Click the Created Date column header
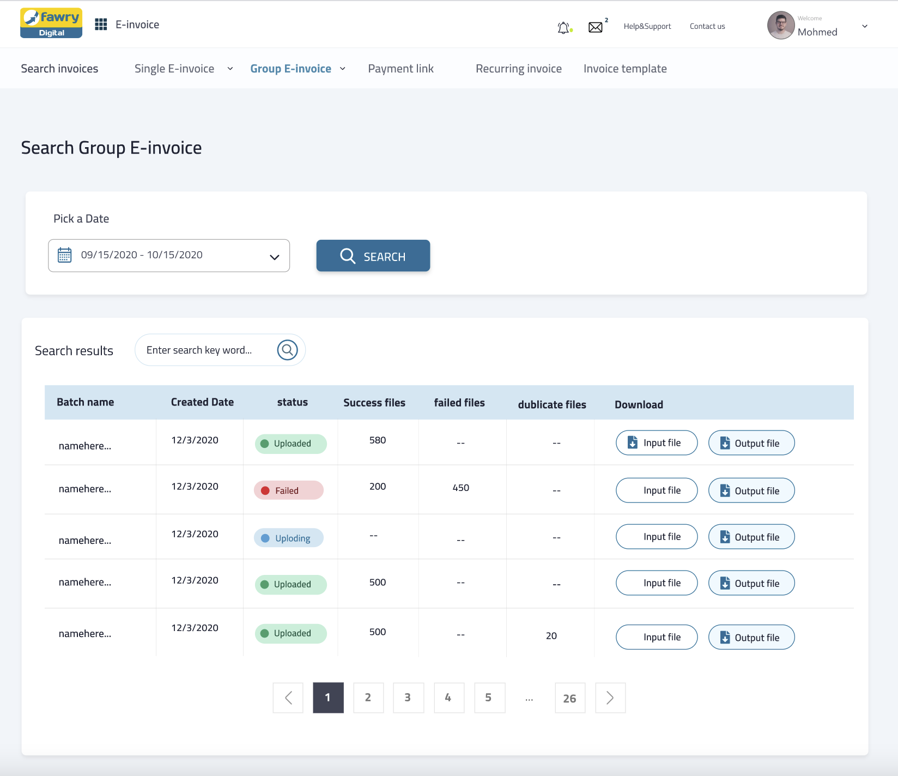Screen dimensions: 898x776 (x=202, y=402)
